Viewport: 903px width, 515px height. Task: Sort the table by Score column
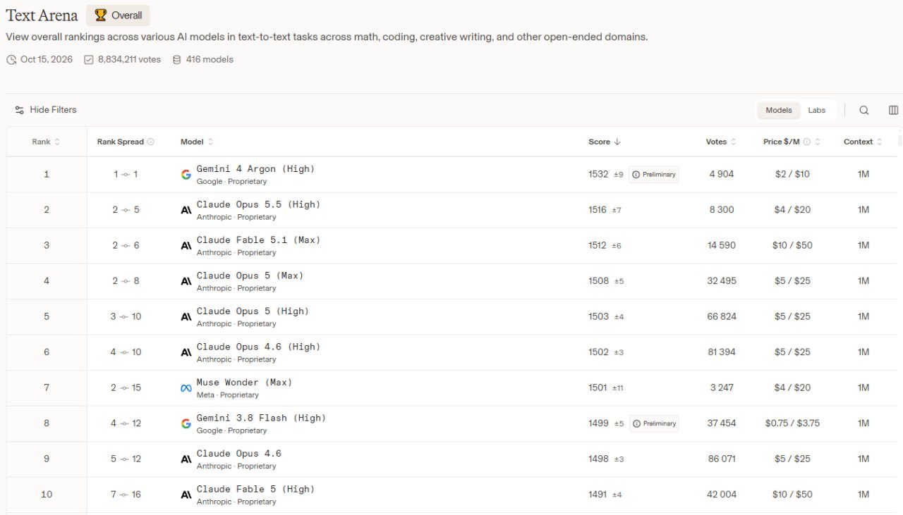605,142
